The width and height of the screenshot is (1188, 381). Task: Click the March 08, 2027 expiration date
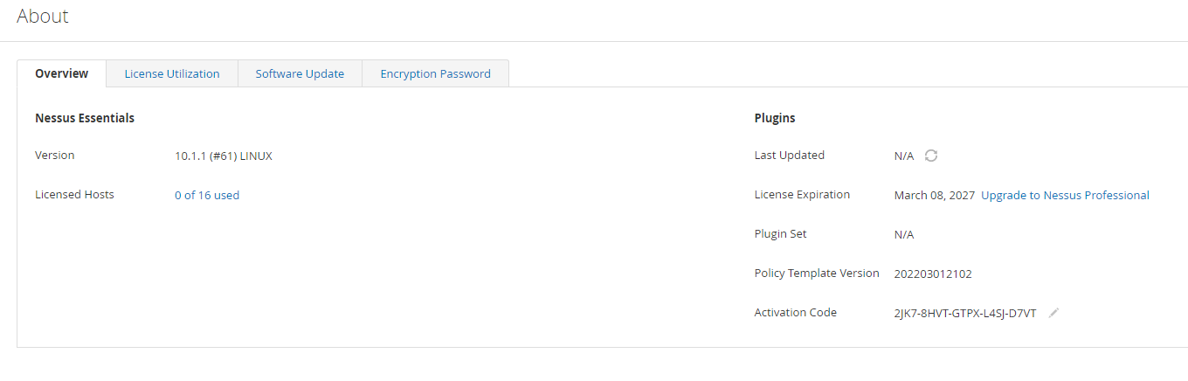click(x=934, y=195)
